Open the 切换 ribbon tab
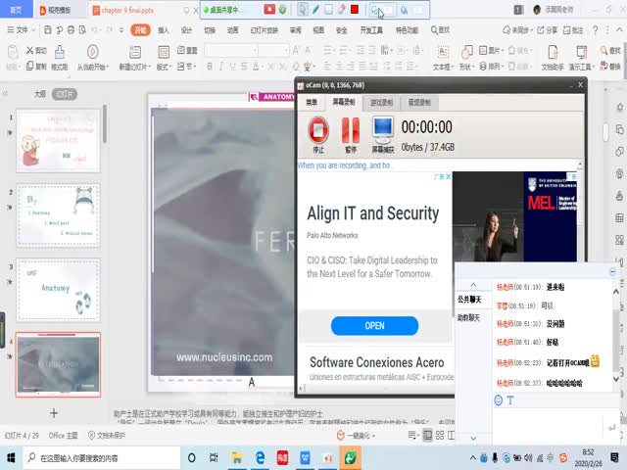 tap(210, 30)
